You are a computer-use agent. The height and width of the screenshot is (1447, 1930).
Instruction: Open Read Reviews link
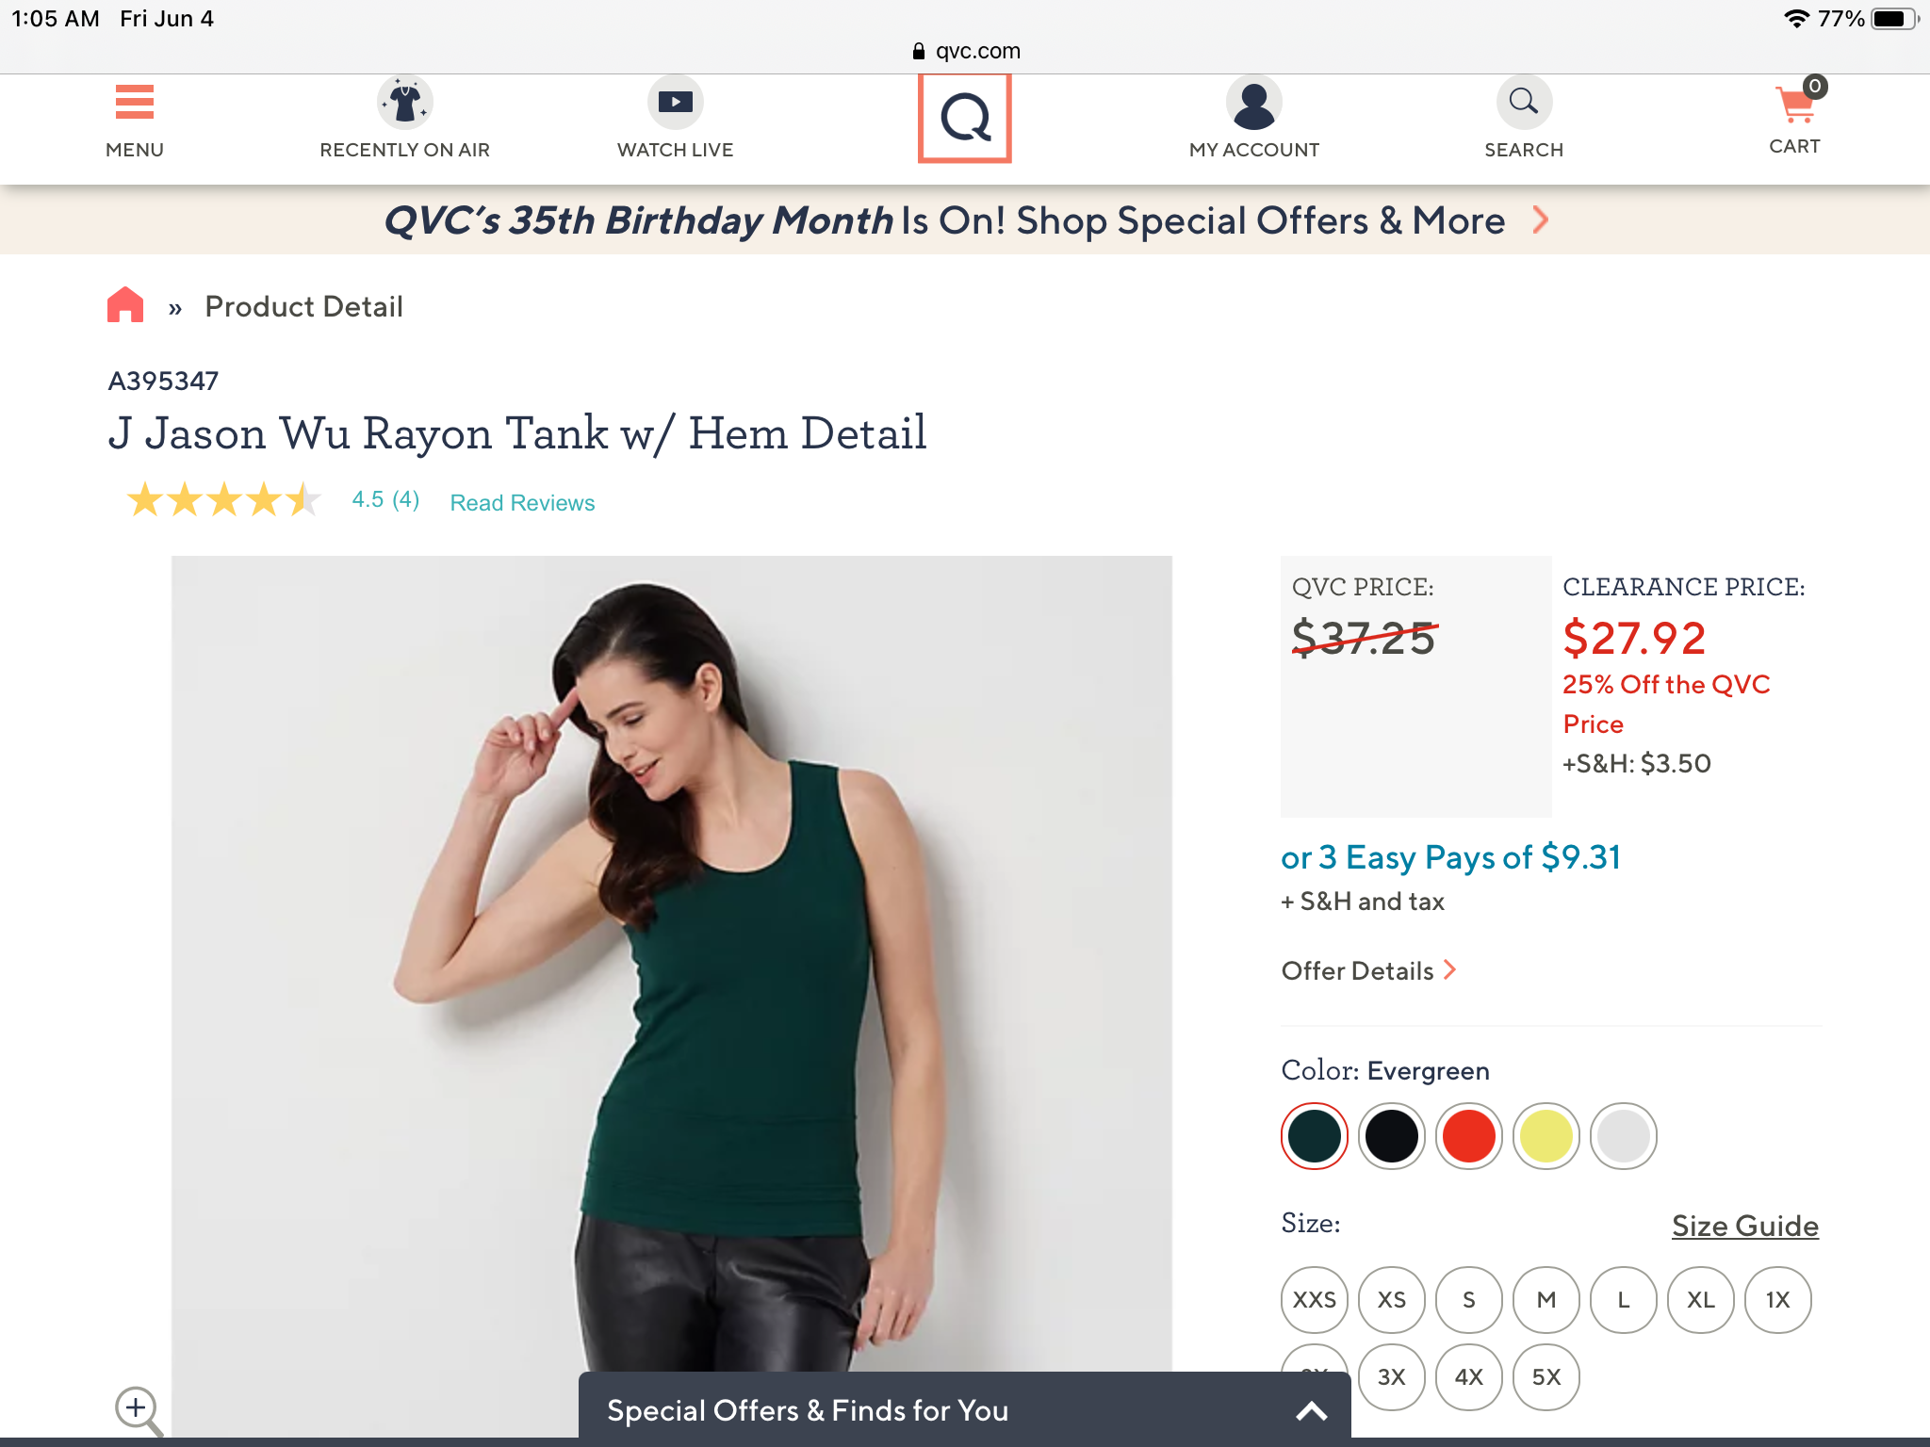pos(522,503)
